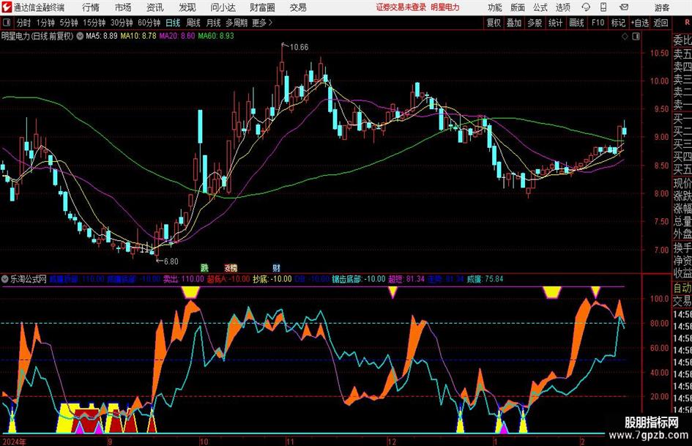This screenshot has width=692, height=446.
Task: Expand the dropdown beside 乐淘公式网 indicator
Action: pos(5,279)
